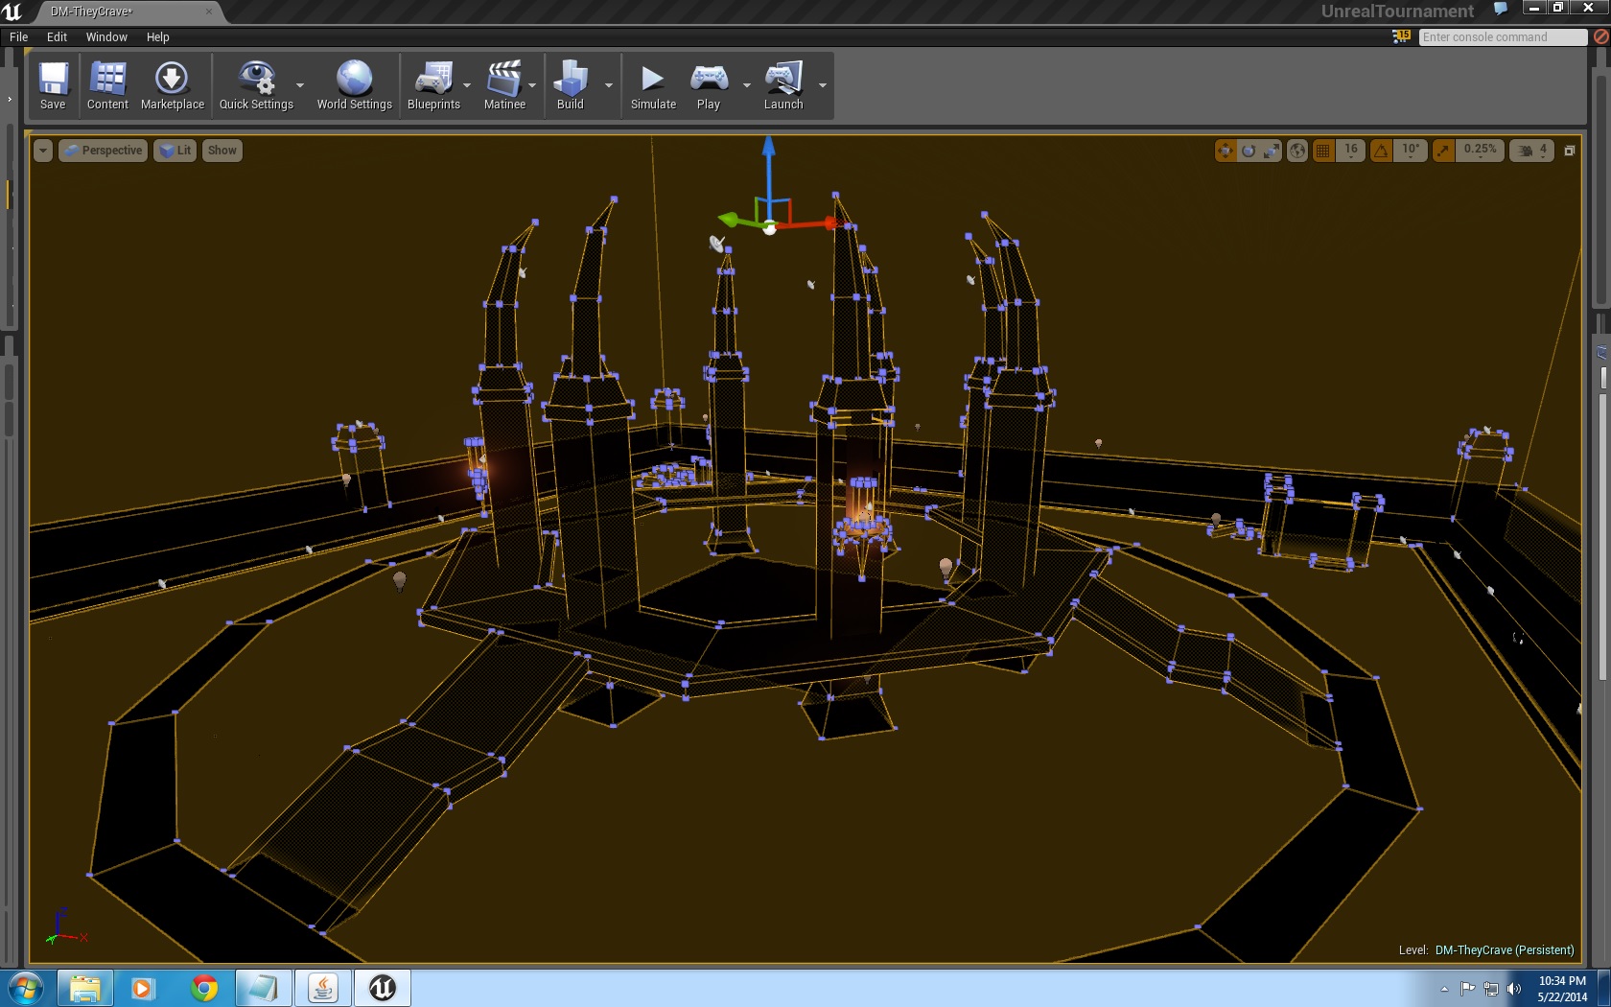Open Quick Settings
The height and width of the screenshot is (1007, 1611).
pyautogui.click(x=256, y=85)
